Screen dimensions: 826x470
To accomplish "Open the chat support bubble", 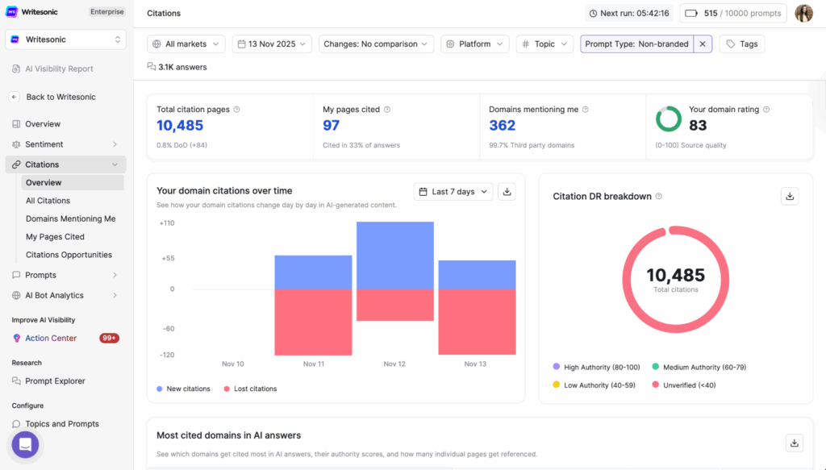I will (24, 444).
